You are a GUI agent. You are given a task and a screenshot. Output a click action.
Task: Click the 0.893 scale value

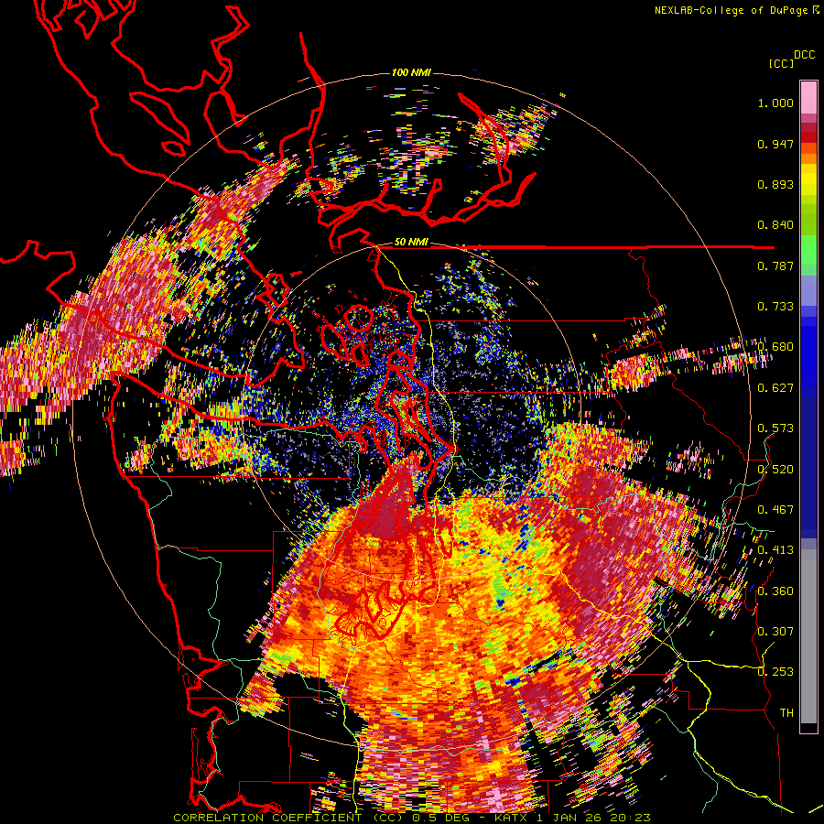pos(775,184)
